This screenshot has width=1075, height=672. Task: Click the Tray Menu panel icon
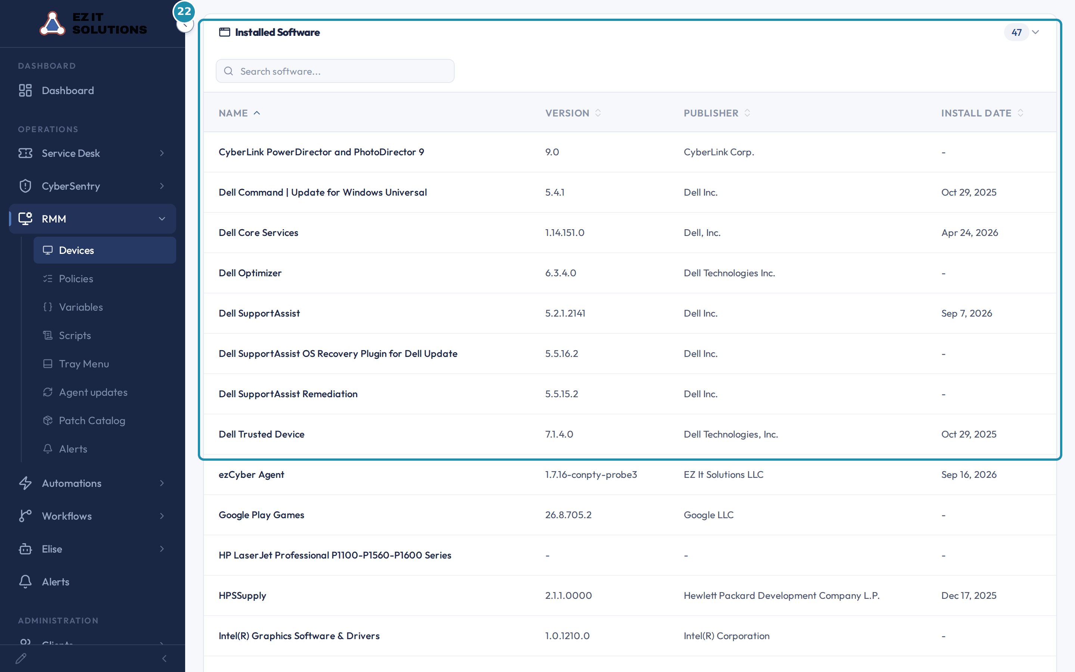click(47, 364)
